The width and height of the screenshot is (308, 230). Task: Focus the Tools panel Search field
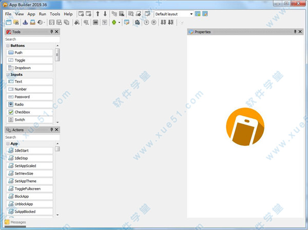32,39
